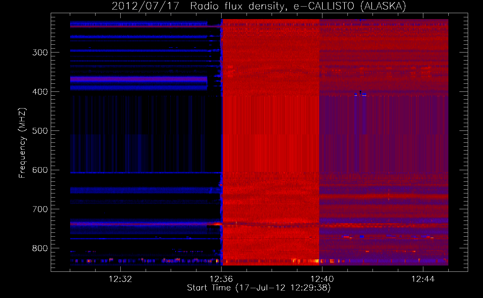This screenshot has height=298, width=483.
Task: Click the 'Start Time (17-Jul-12 12:29:38)' label
Action: (x=259, y=288)
